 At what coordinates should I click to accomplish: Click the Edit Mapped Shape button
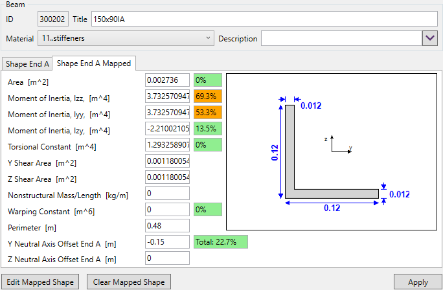(x=41, y=282)
